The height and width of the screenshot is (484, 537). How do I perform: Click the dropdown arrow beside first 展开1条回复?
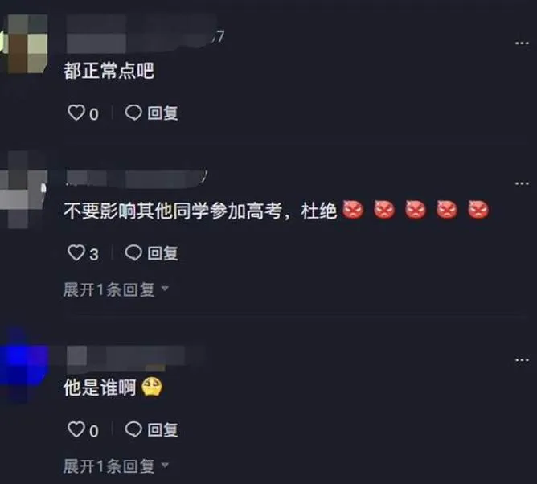[165, 289]
